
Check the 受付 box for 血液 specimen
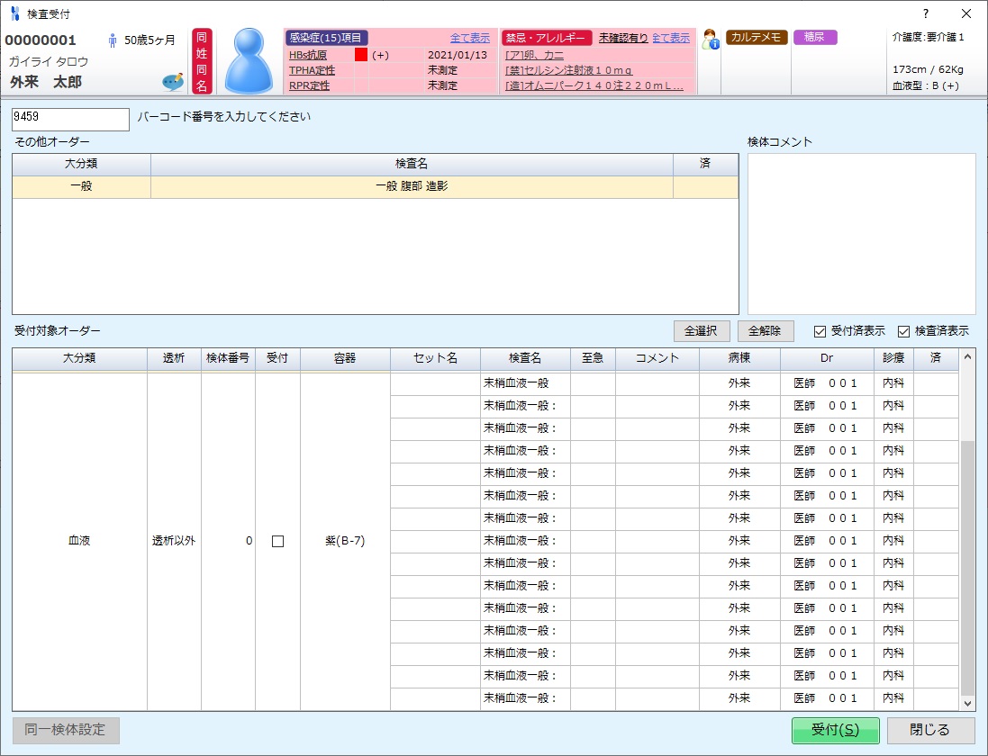click(x=277, y=541)
